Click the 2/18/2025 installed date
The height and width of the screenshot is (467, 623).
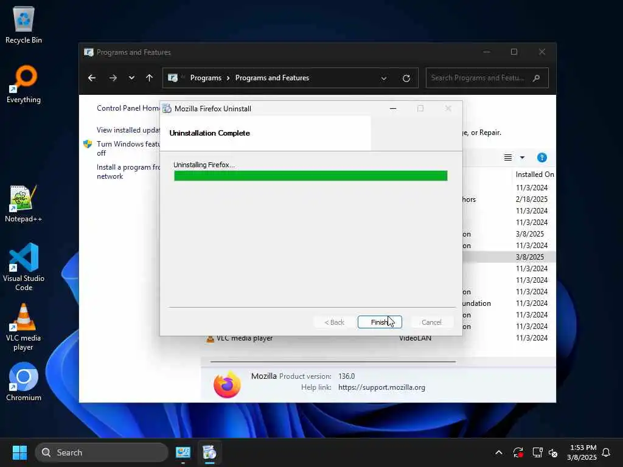click(532, 199)
